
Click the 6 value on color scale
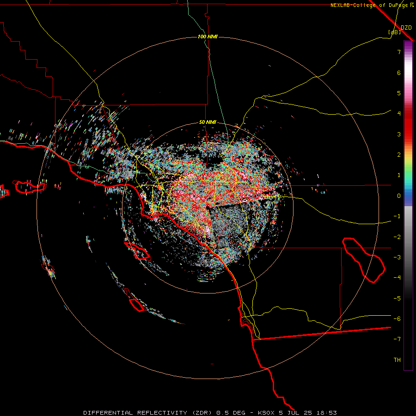pos(399,73)
